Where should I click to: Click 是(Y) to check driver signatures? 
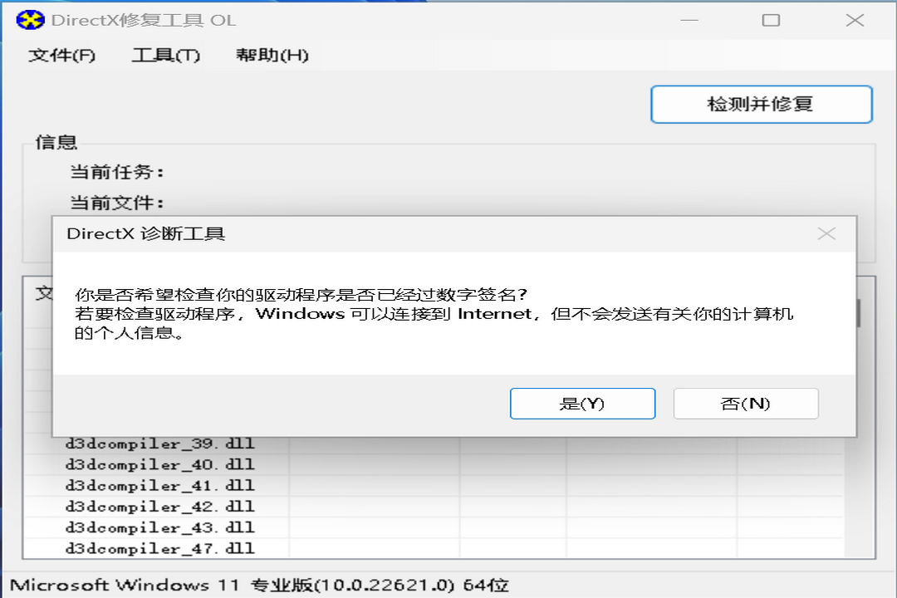pos(582,403)
